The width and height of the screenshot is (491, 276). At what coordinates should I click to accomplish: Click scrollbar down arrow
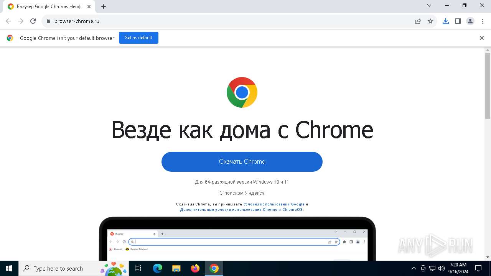tap(488, 257)
